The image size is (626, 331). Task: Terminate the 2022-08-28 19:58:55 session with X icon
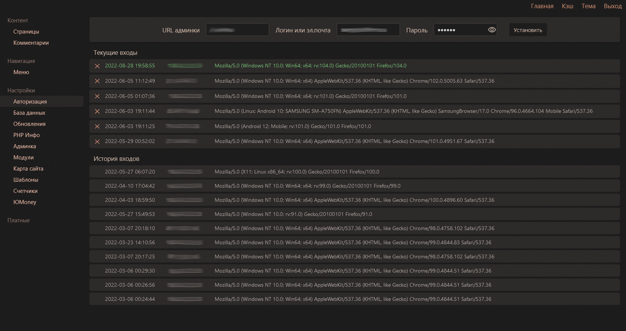click(x=97, y=66)
